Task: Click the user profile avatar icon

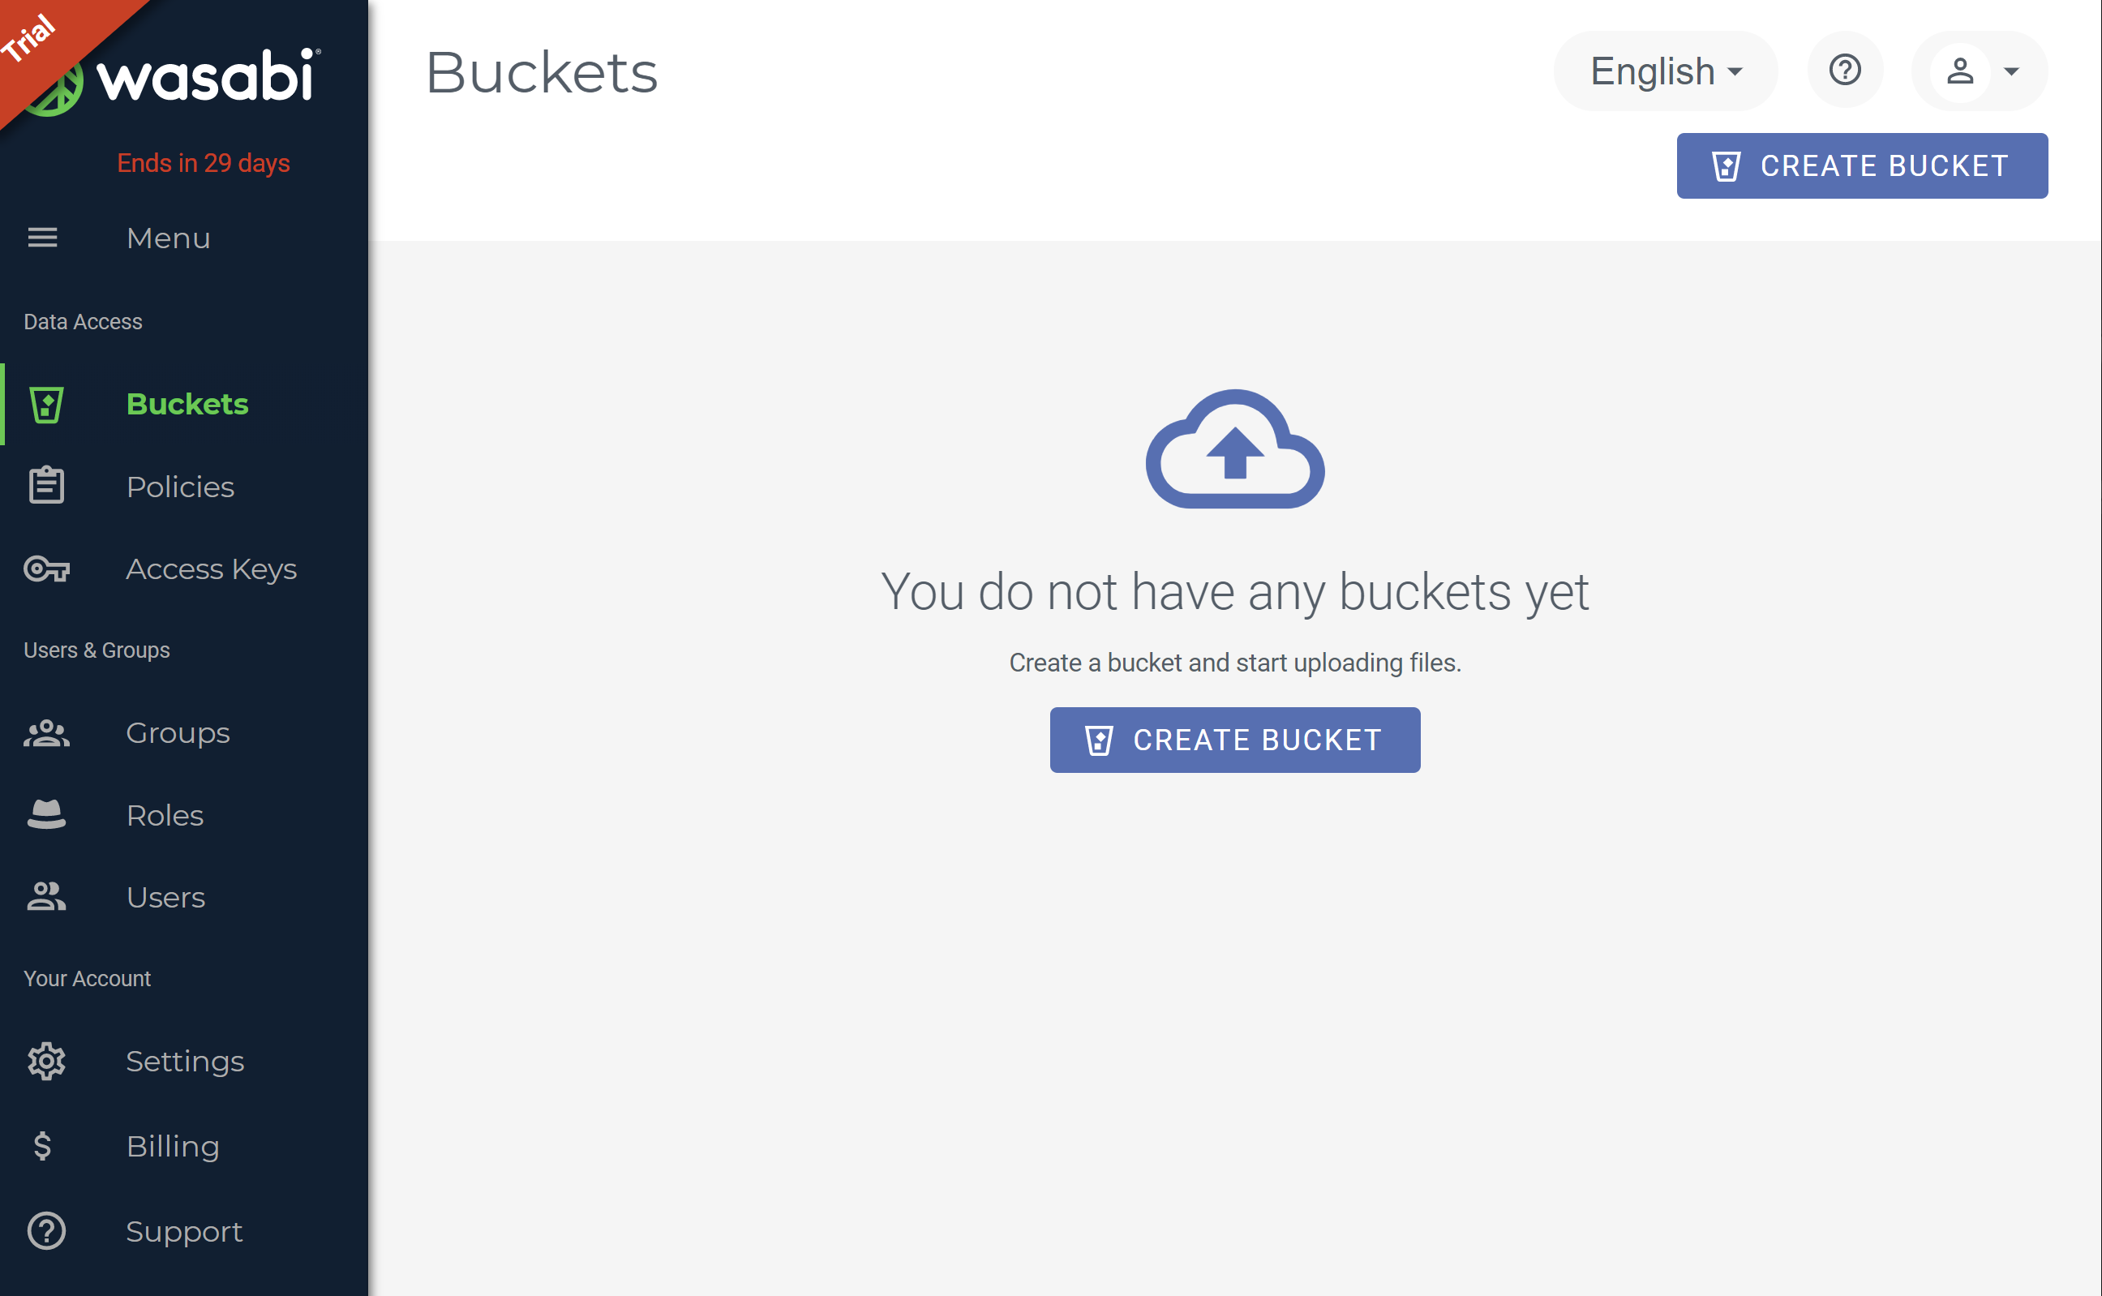Action: [1960, 71]
